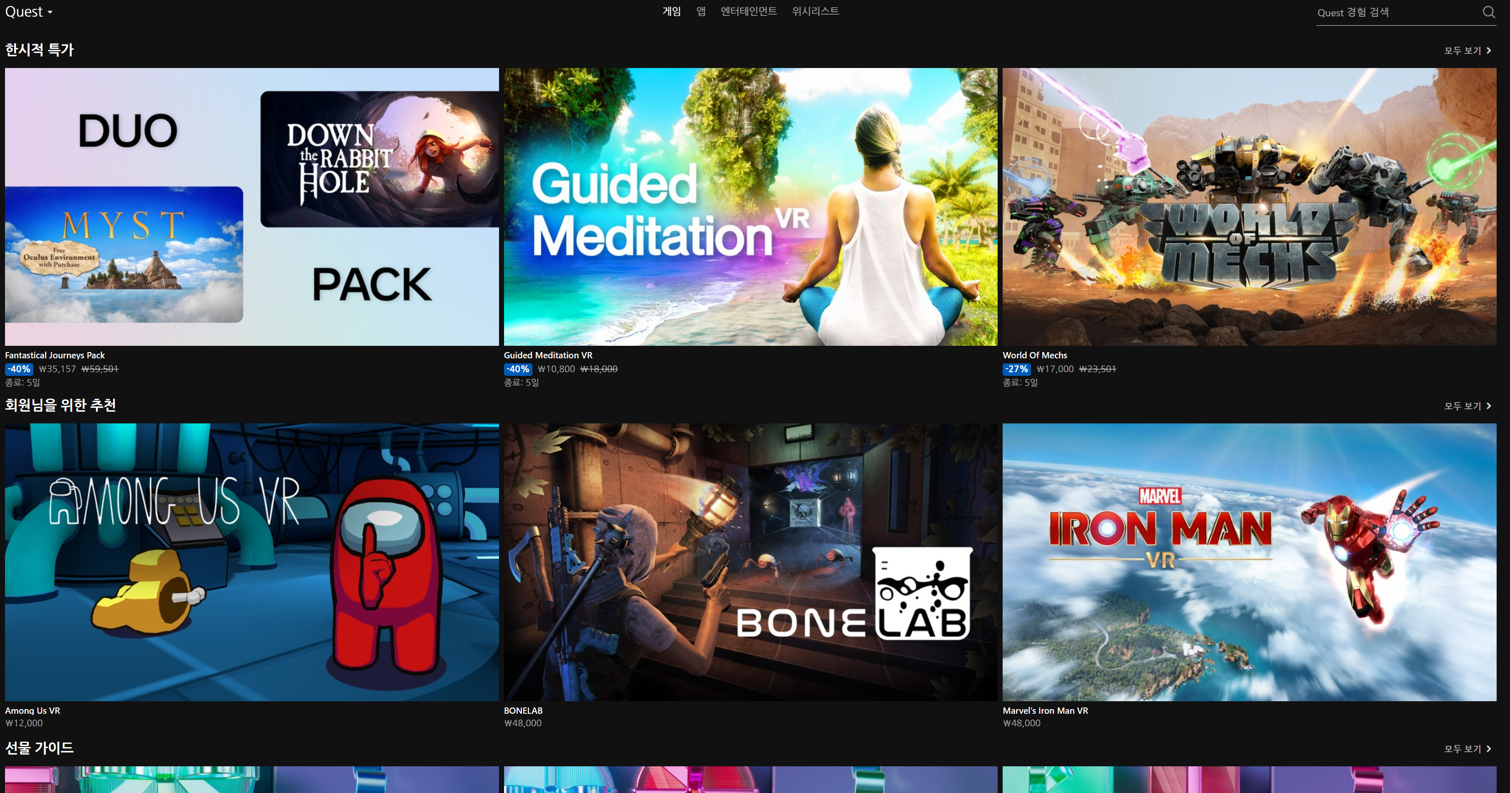Open the BONELAB banner image
This screenshot has width=1510, height=793.
(x=750, y=561)
